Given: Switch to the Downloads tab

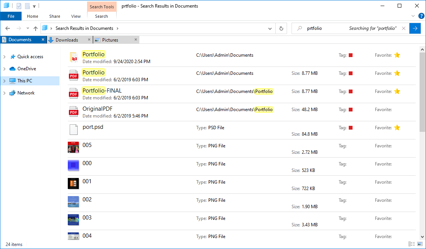Looking at the screenshot, I should [67, 40].
